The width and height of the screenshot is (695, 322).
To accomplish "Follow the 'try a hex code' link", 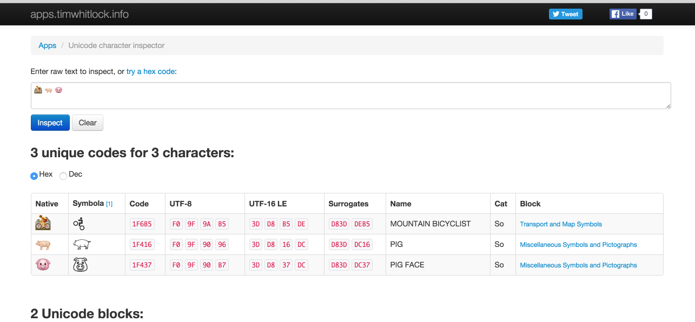I will [150, 71].
